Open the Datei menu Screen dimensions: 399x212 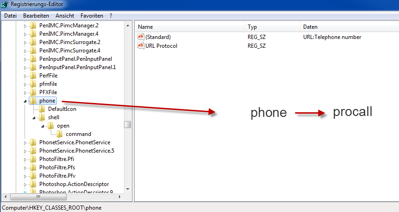tap(11, 16)
